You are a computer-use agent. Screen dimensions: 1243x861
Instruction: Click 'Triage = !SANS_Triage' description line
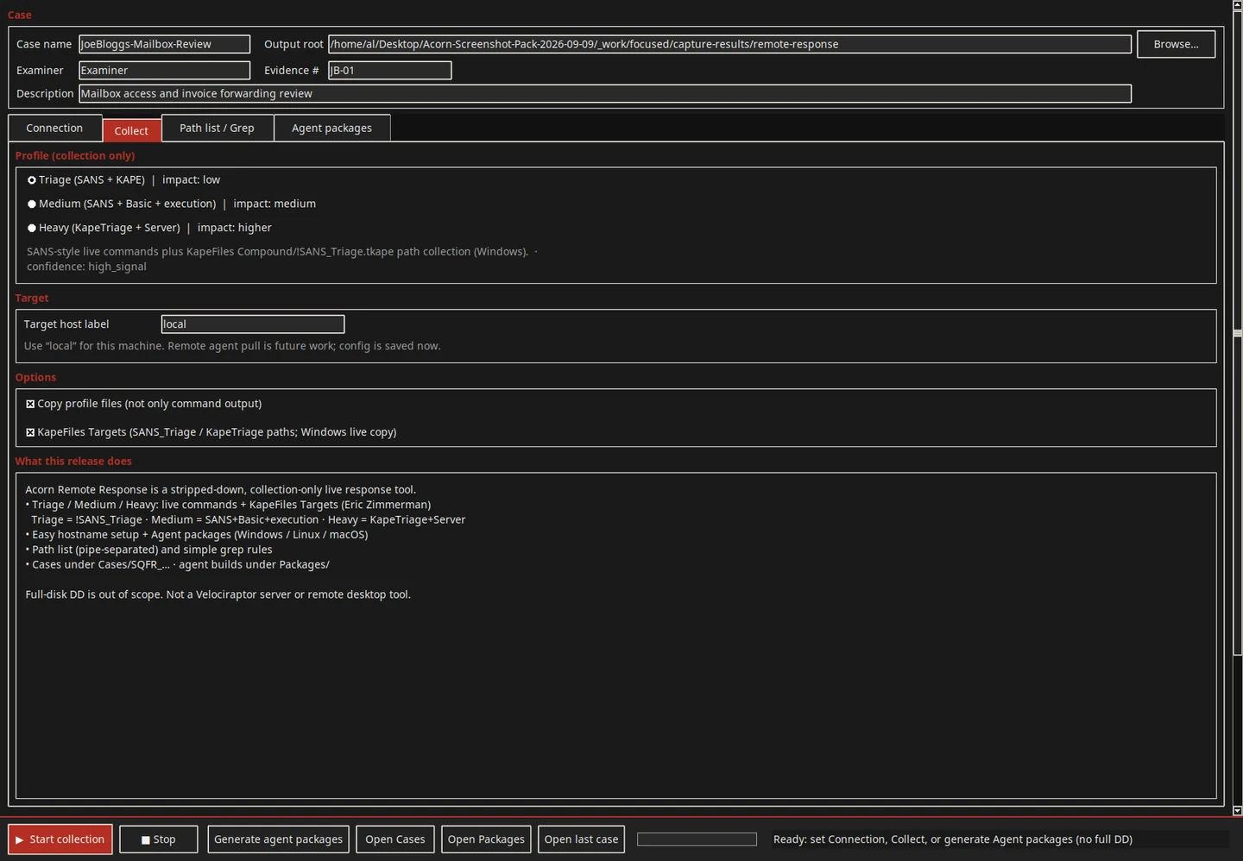coord(249,519)
